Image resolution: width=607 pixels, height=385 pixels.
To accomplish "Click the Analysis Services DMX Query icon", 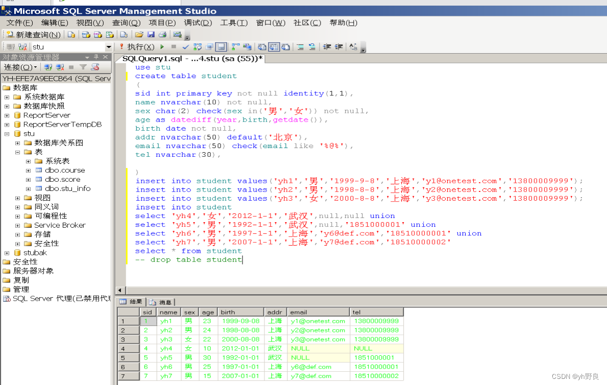I will [x=98, y=35].
